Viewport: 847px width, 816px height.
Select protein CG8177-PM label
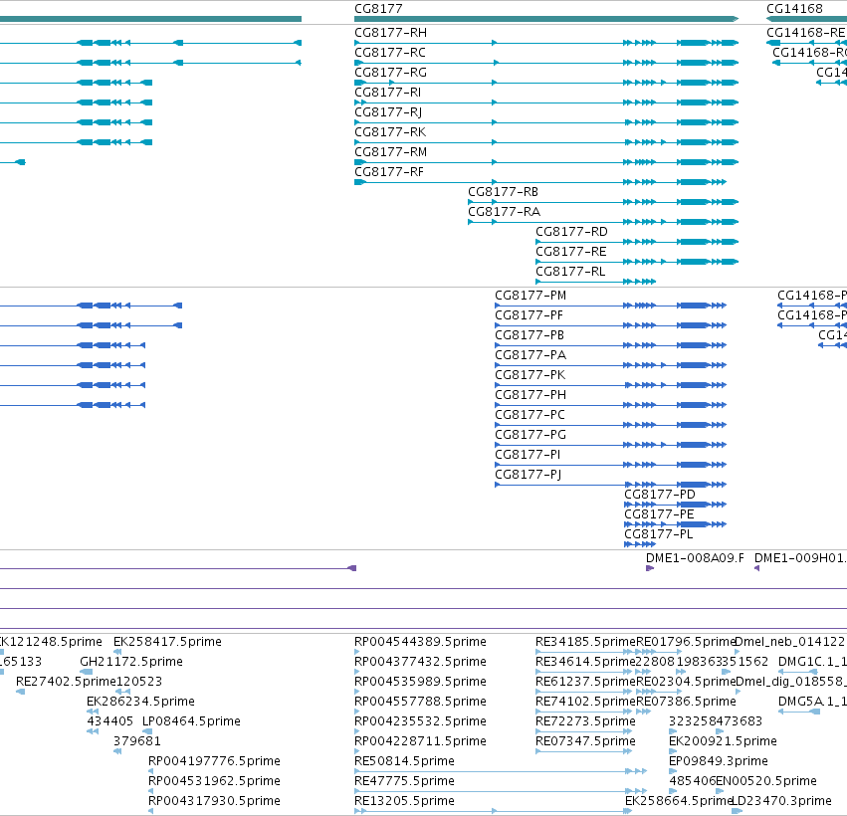pos(530,296)
